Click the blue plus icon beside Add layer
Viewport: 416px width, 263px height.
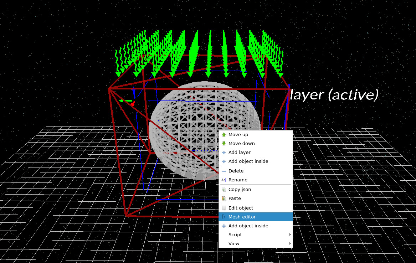224,152
